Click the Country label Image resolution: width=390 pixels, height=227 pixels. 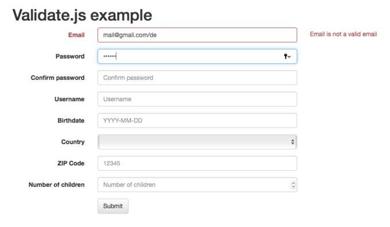[x=73, y=142]
